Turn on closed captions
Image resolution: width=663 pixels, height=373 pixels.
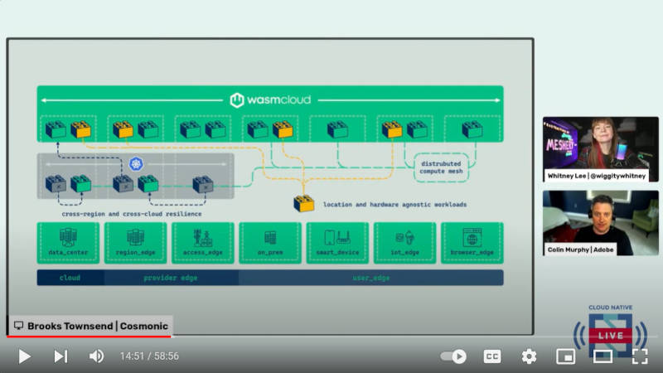[492, 356]
